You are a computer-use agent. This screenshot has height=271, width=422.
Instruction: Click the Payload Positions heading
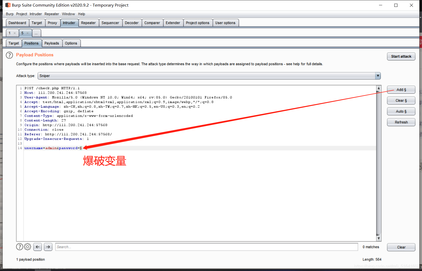coord(35,55)
